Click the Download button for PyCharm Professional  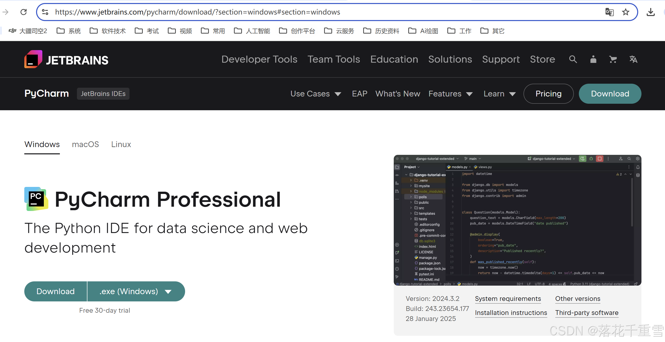[55, 291]
